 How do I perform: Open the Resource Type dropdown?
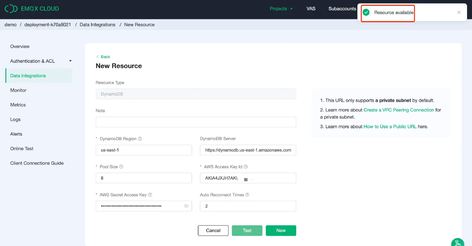pos(196,94)
